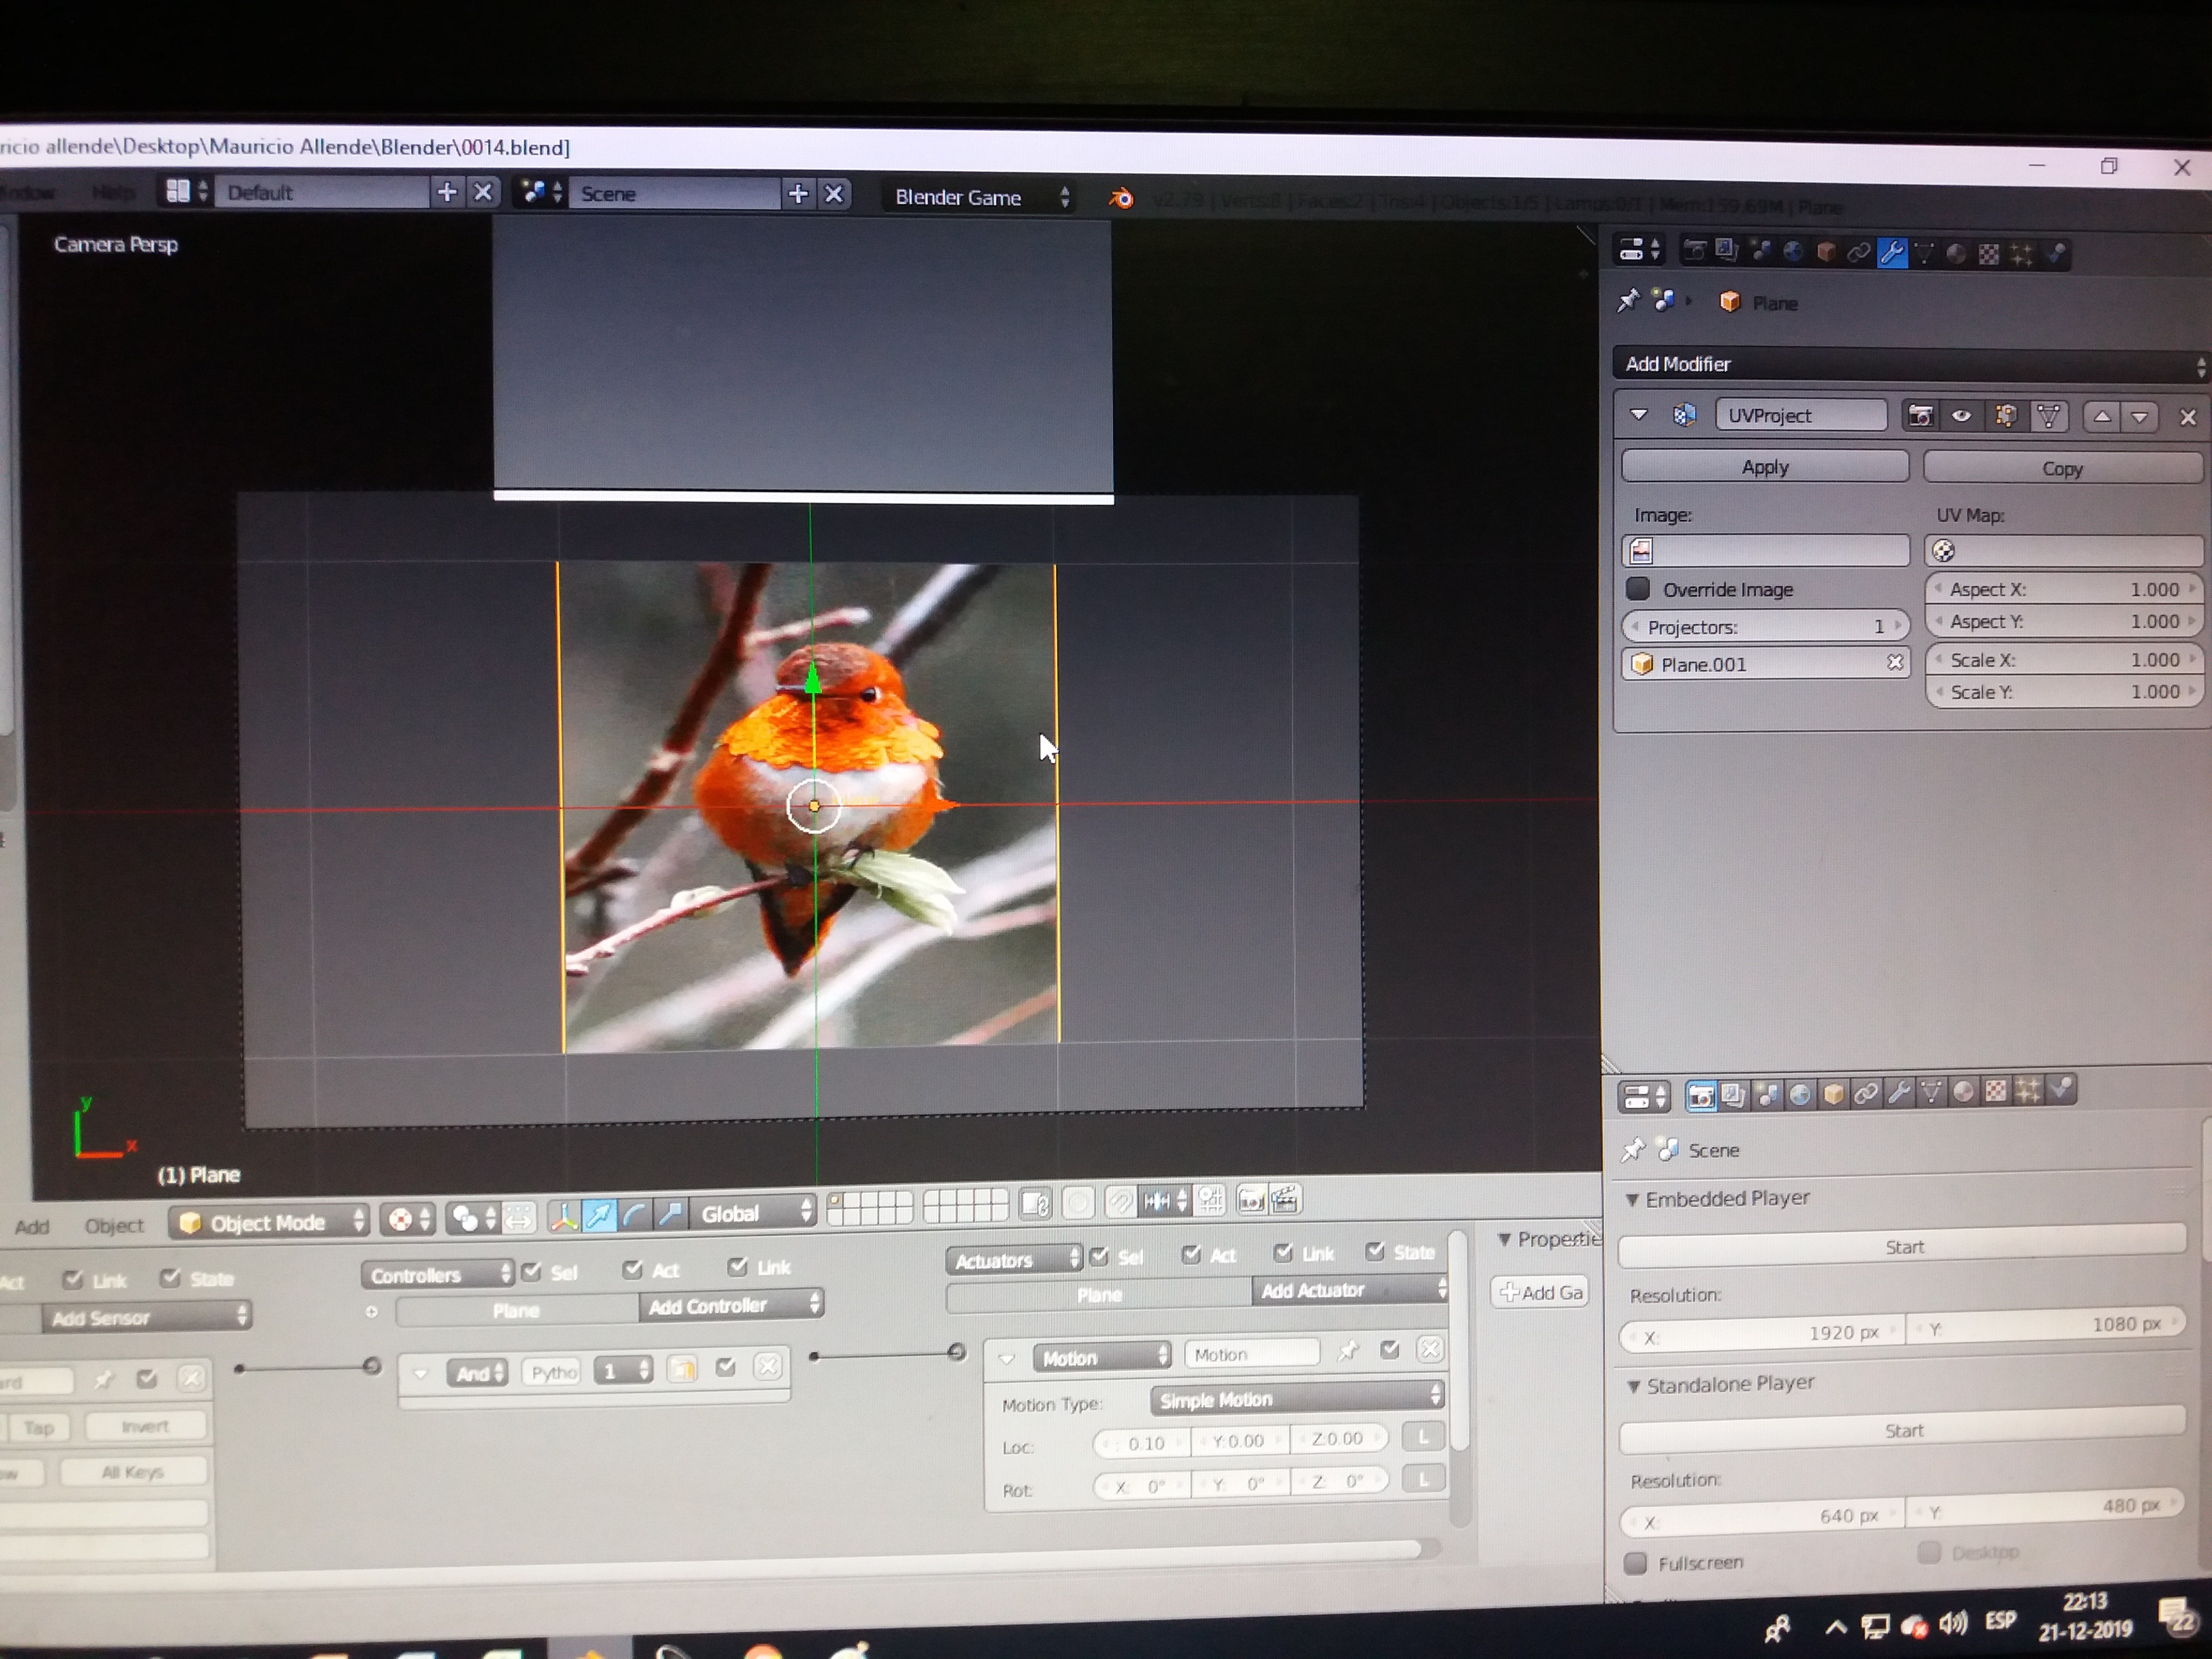Select the rotate manipulator arc icon
Screen dimensions: 2212x1659
[x=634, y=1215]
